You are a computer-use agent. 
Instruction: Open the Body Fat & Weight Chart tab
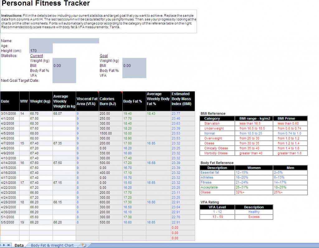tap(52, 246)
